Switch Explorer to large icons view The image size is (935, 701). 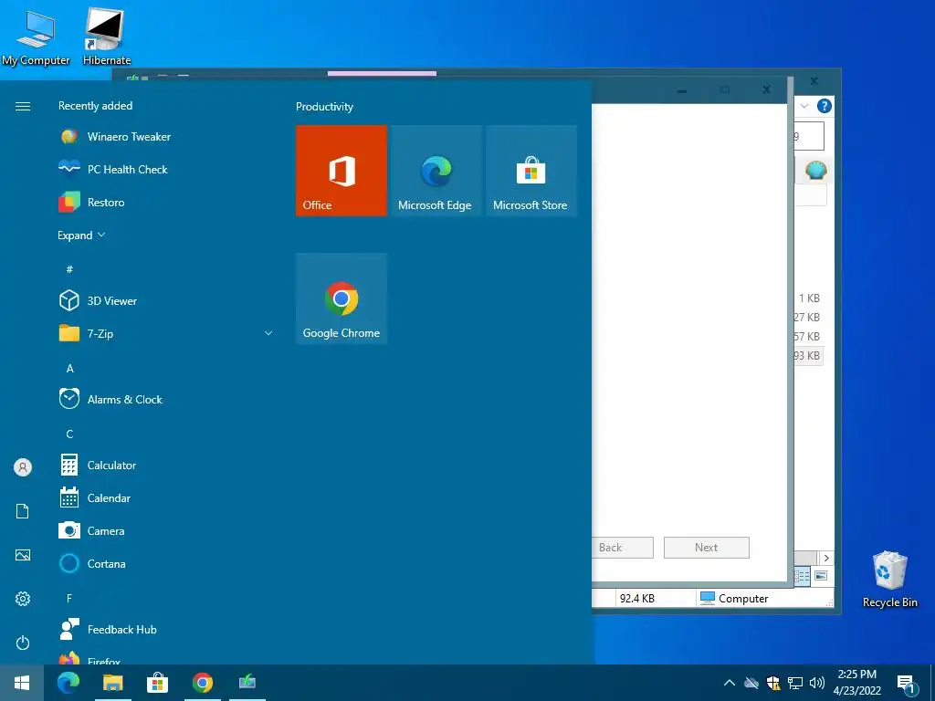(821, 576)
